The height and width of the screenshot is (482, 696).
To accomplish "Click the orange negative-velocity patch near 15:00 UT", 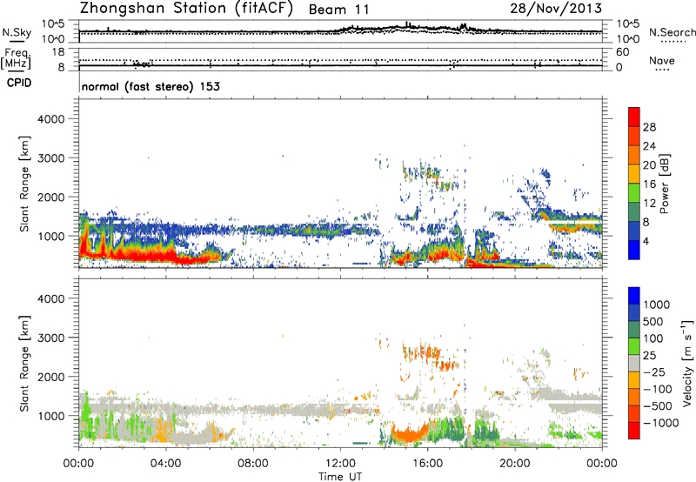I will click(410, 434).
